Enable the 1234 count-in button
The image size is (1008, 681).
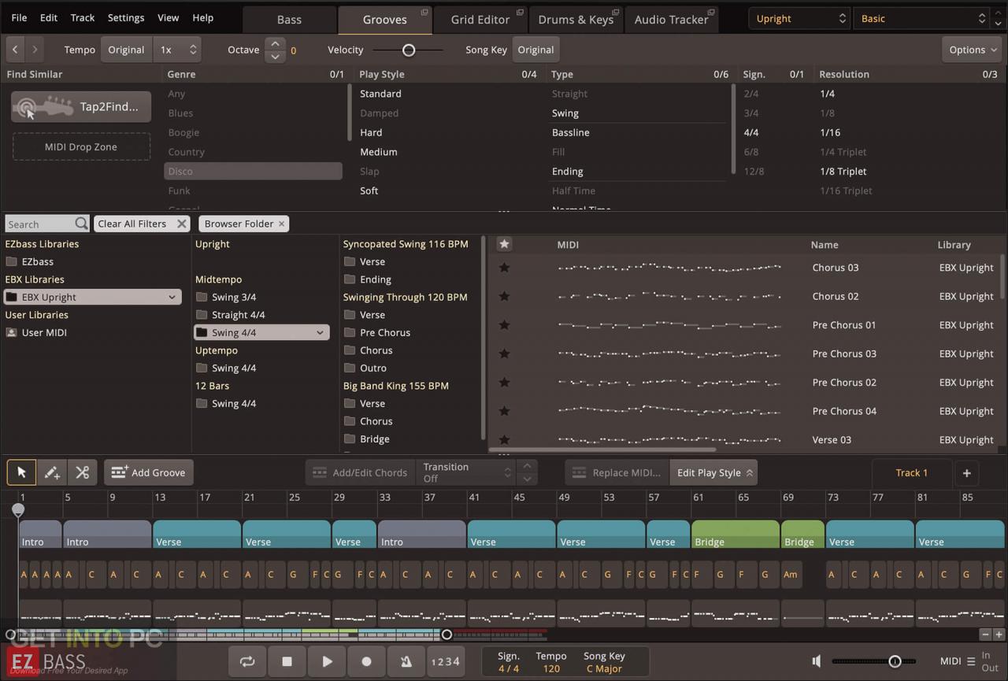pyautogui.click(x=445, y=662)
